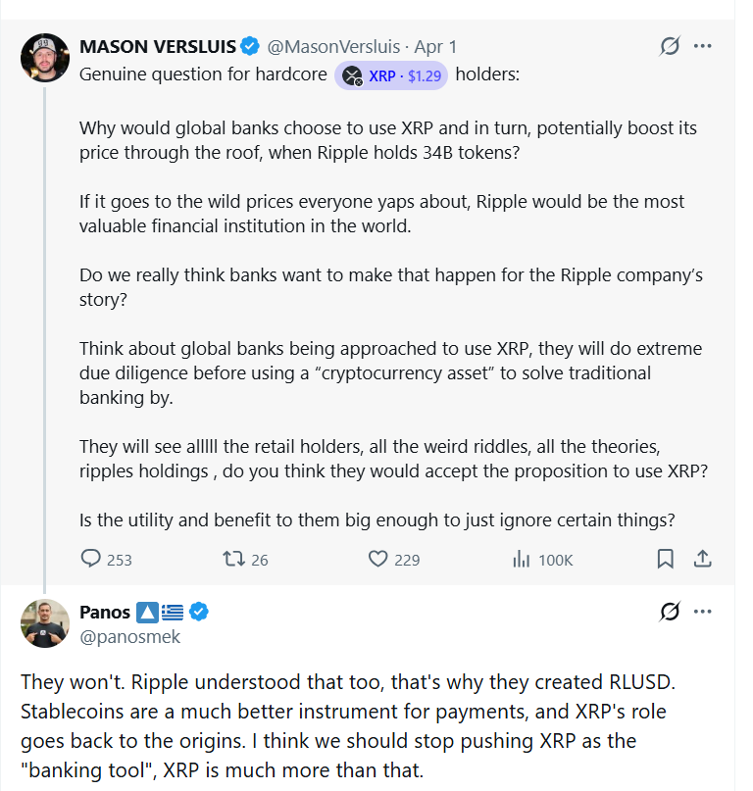The image size is (753, 791).
Task: Bookmark Mason Versluis's post
Action: [x=665, y=559]
